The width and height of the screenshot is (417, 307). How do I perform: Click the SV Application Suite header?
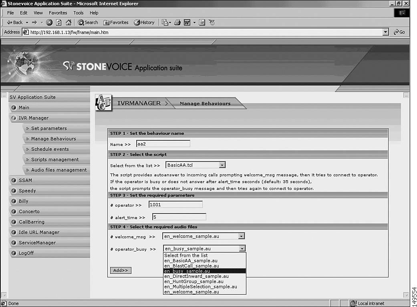[x=49, y=97]
